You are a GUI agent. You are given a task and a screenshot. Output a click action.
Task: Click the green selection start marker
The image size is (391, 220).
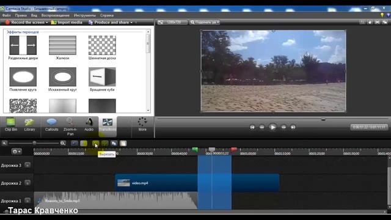click(x=195, y=149)
